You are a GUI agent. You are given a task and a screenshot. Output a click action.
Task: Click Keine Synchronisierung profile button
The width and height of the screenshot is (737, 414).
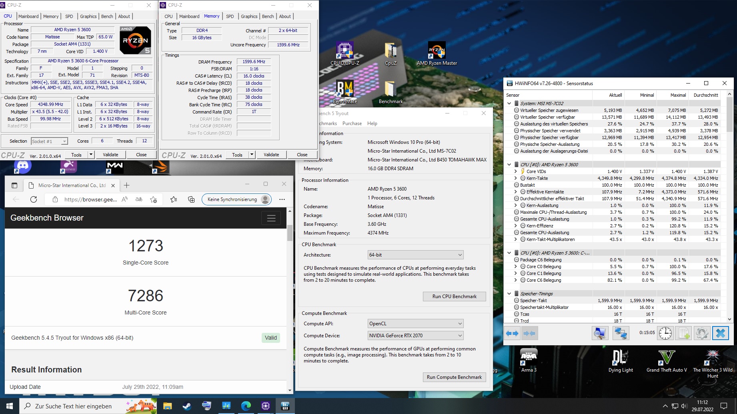pyautogui.click(x=236, y=199)
